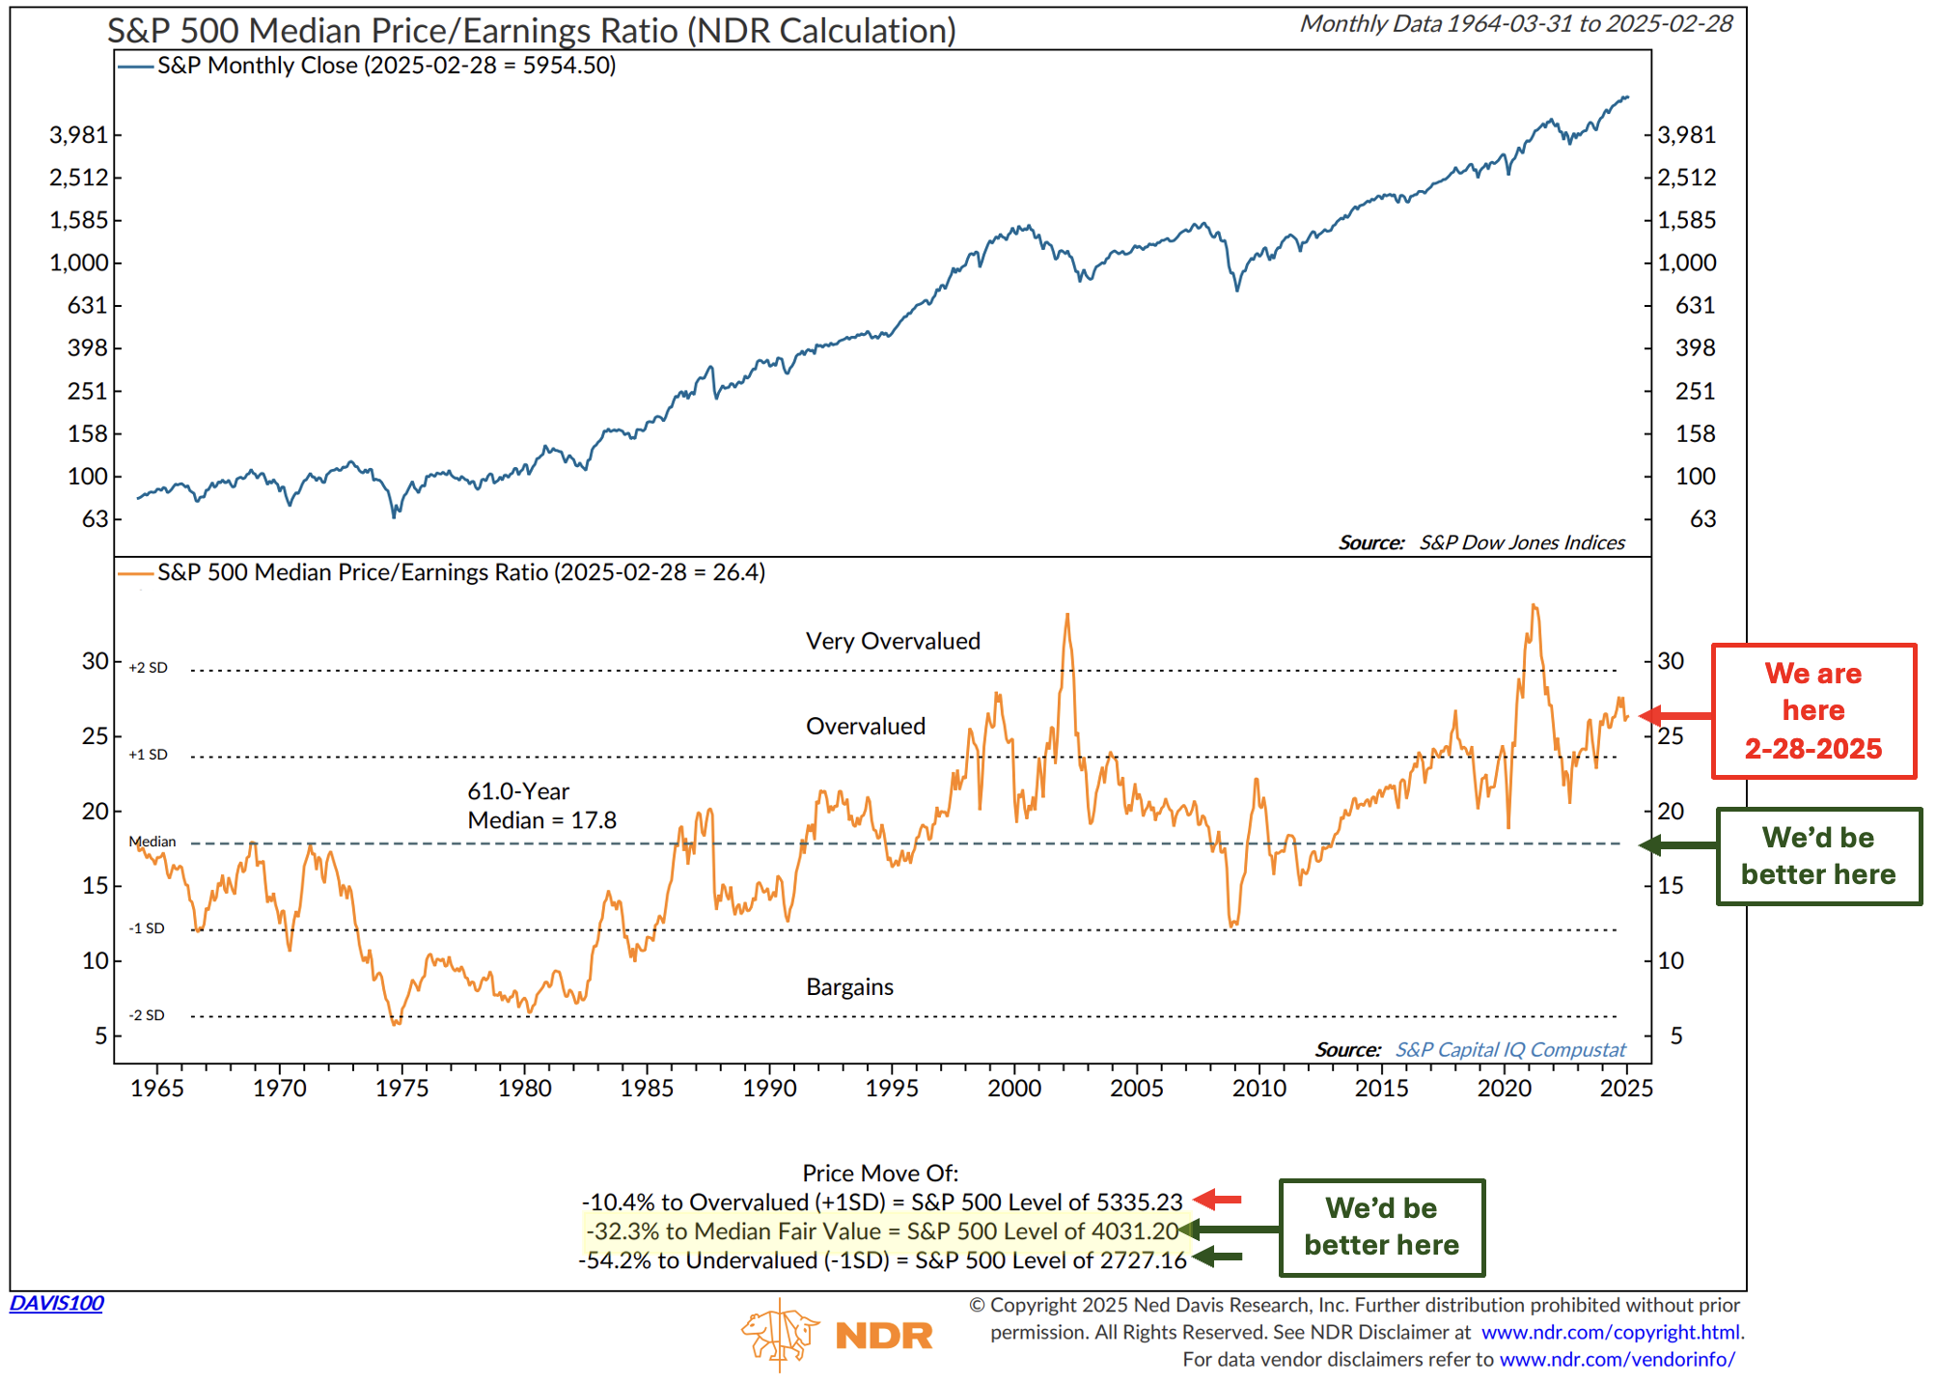Click the orange Median P/E legend line
Viewport: 1936px width, 1382px height.
click(135, 573)
